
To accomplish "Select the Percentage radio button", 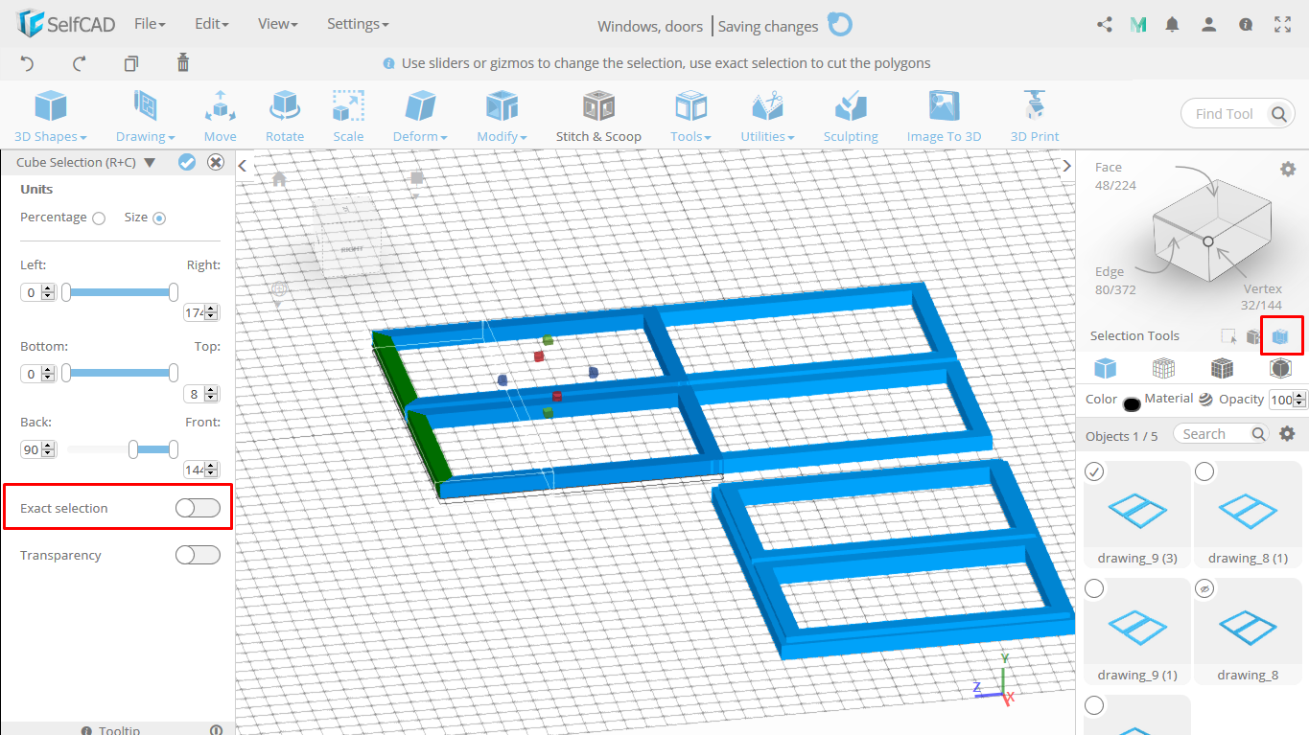I will tap(99, 218).
